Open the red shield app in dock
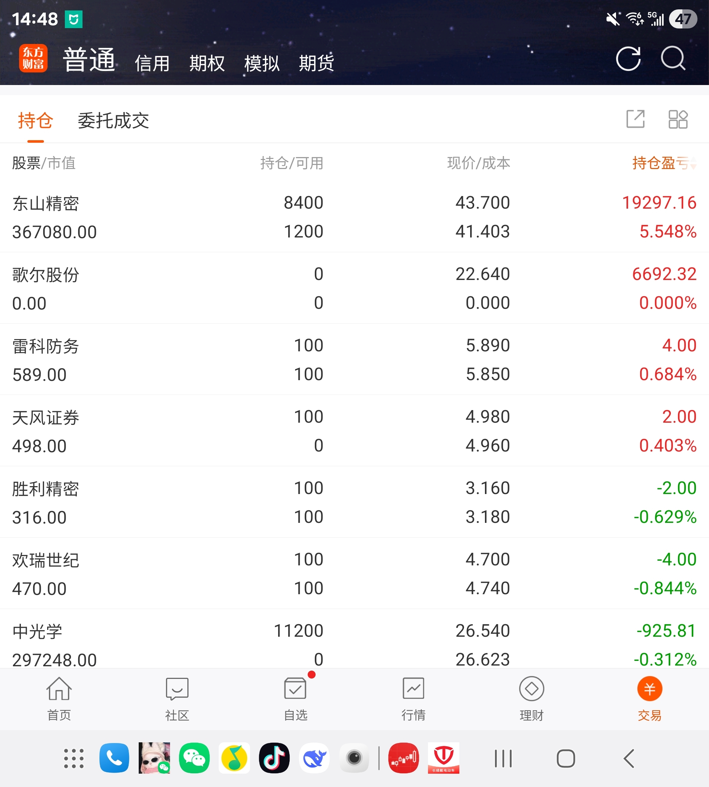709x787 pixels. pos(444,758)
